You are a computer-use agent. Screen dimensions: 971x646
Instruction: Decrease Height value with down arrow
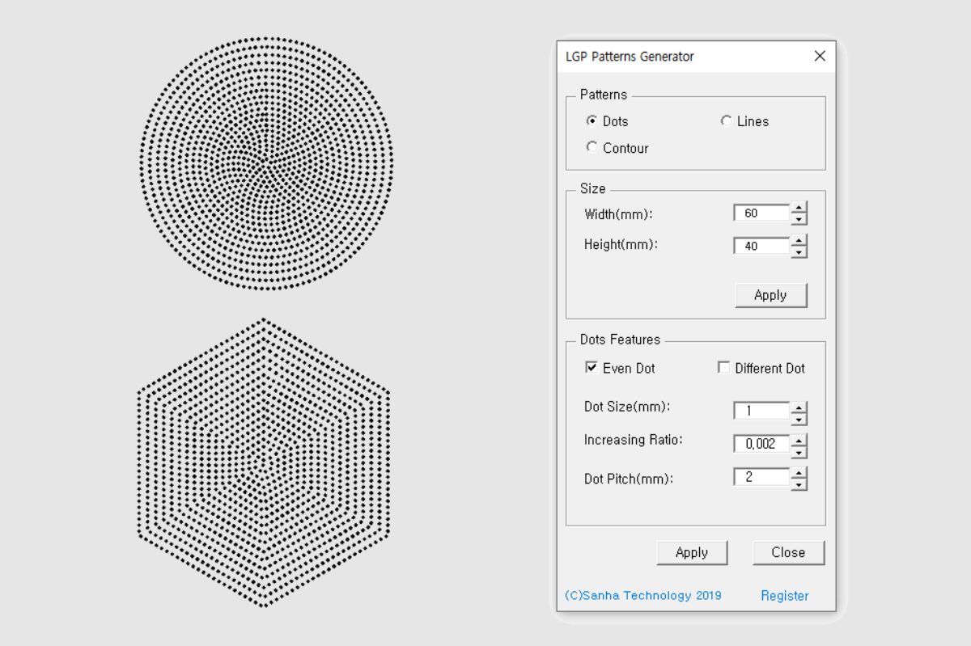point(799,252)
